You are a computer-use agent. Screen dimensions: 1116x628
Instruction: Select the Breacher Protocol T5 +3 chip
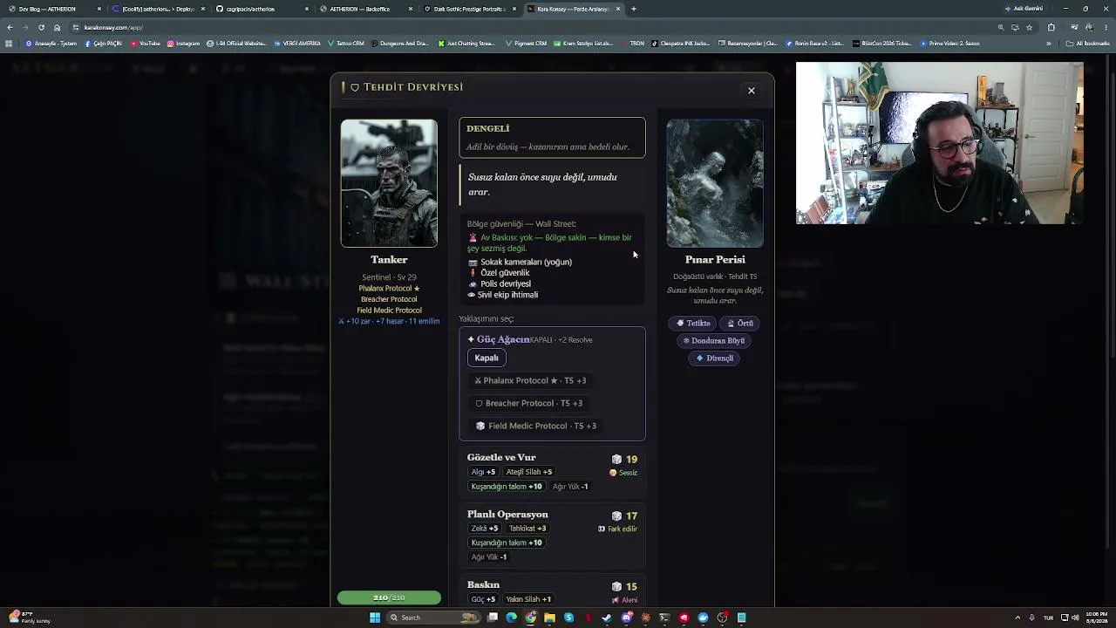click(x=528, y=403)
